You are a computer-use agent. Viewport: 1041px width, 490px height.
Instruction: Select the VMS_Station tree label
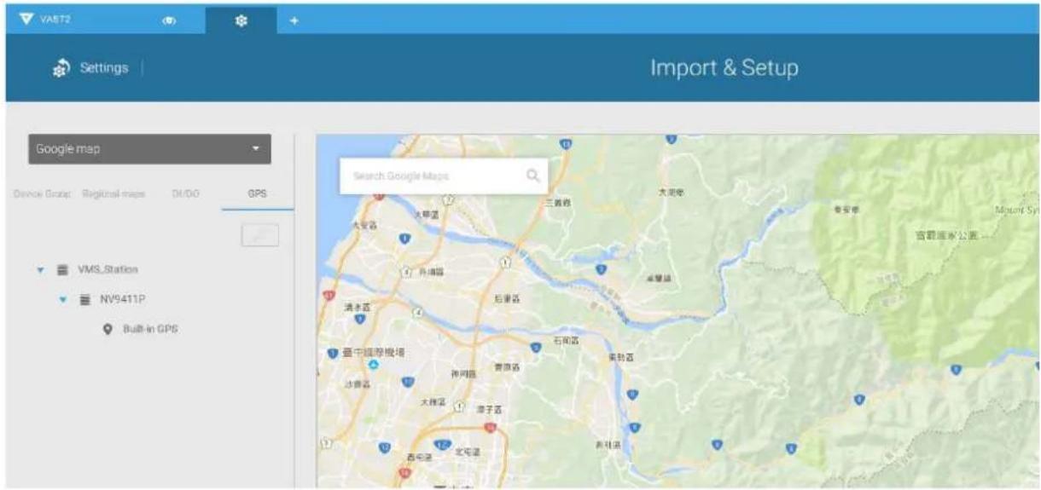pyautogui.click(x=108, y=269)
